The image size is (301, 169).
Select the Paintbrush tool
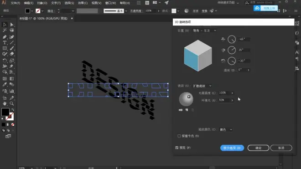(x=12, y=48)
